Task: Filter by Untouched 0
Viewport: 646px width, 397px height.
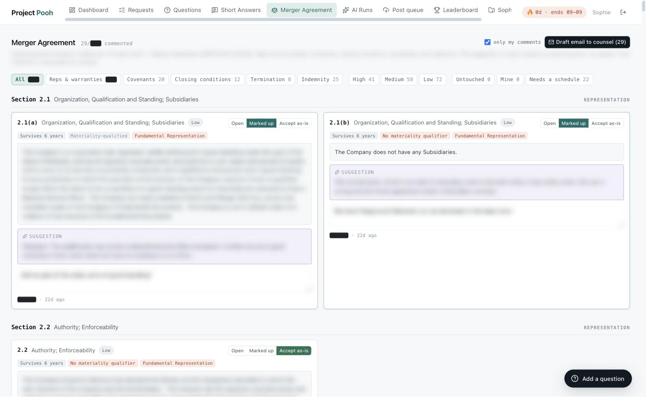Action: coord(473,79)
